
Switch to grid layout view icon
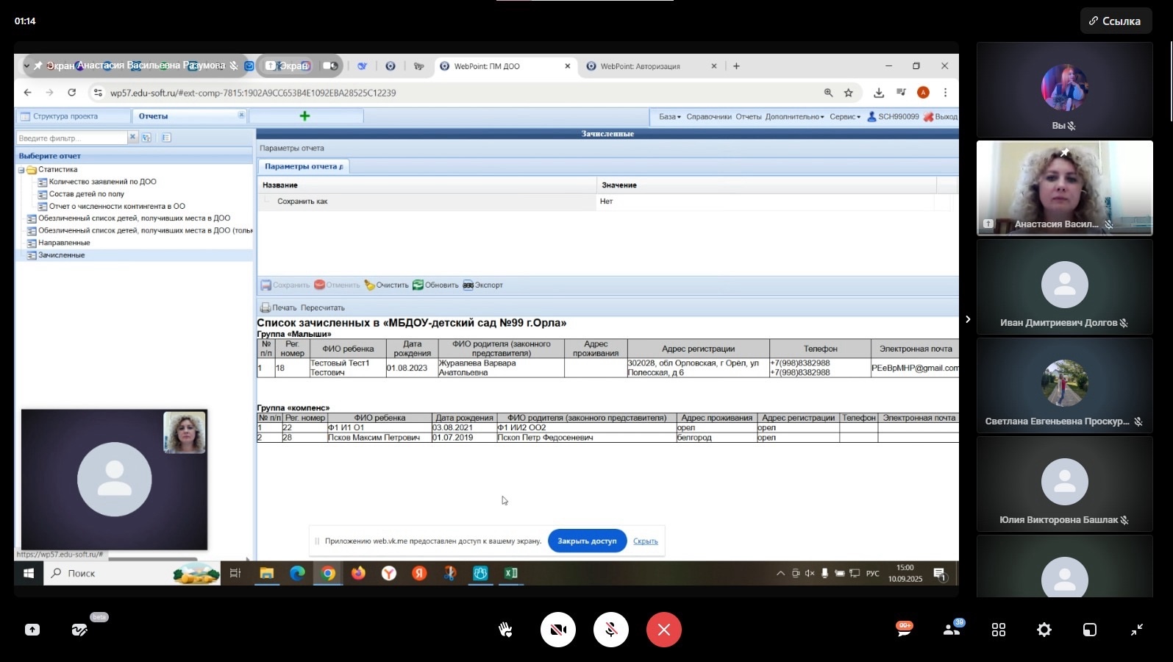(998, 630)
